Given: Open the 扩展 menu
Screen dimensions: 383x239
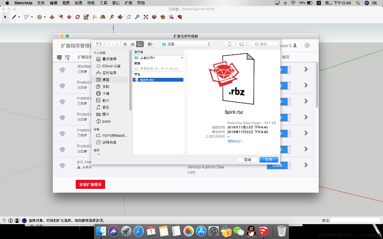Looking at the screenshot, I should coord(128,3).
